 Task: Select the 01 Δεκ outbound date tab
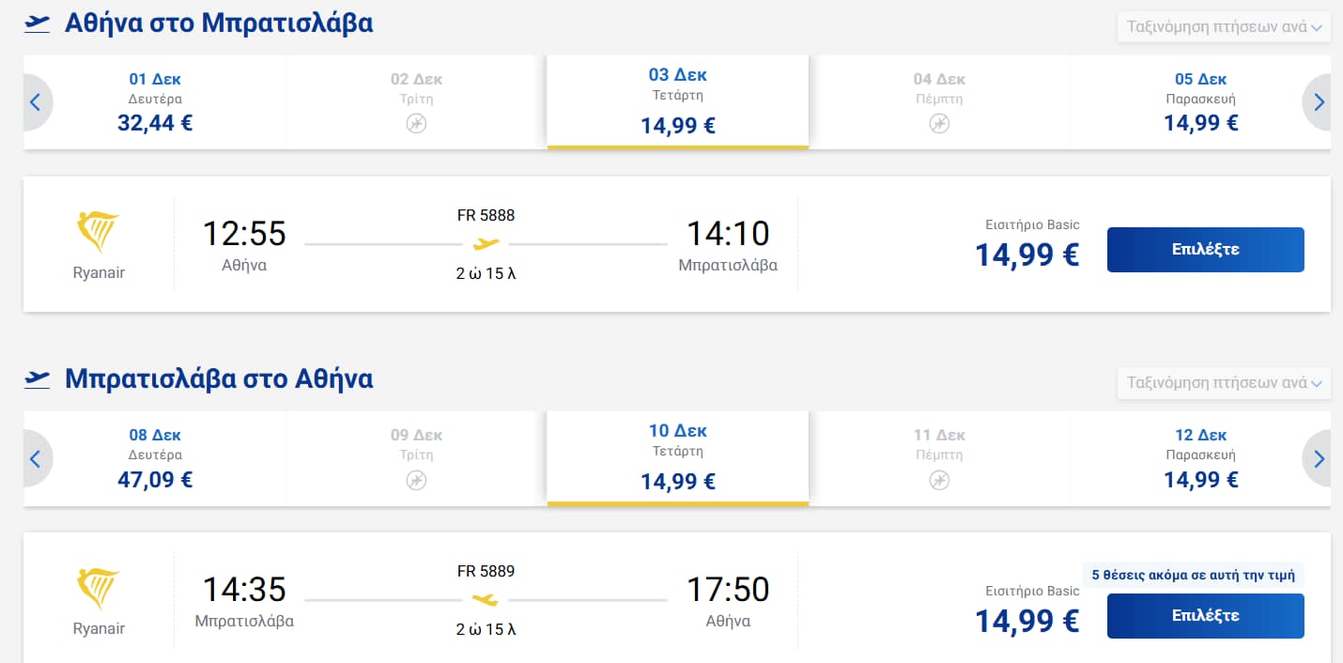pos(155,101)
